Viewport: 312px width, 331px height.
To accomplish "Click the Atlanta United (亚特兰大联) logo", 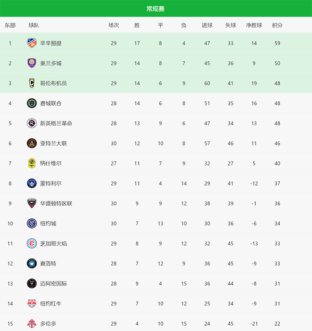I will (31, 143).
